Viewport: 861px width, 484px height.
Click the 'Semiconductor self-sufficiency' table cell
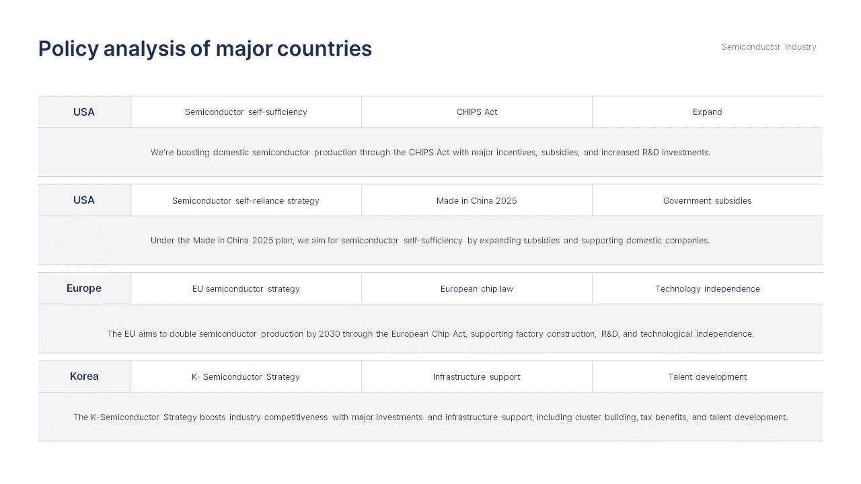pyautogui.click(x=246, y=112)
